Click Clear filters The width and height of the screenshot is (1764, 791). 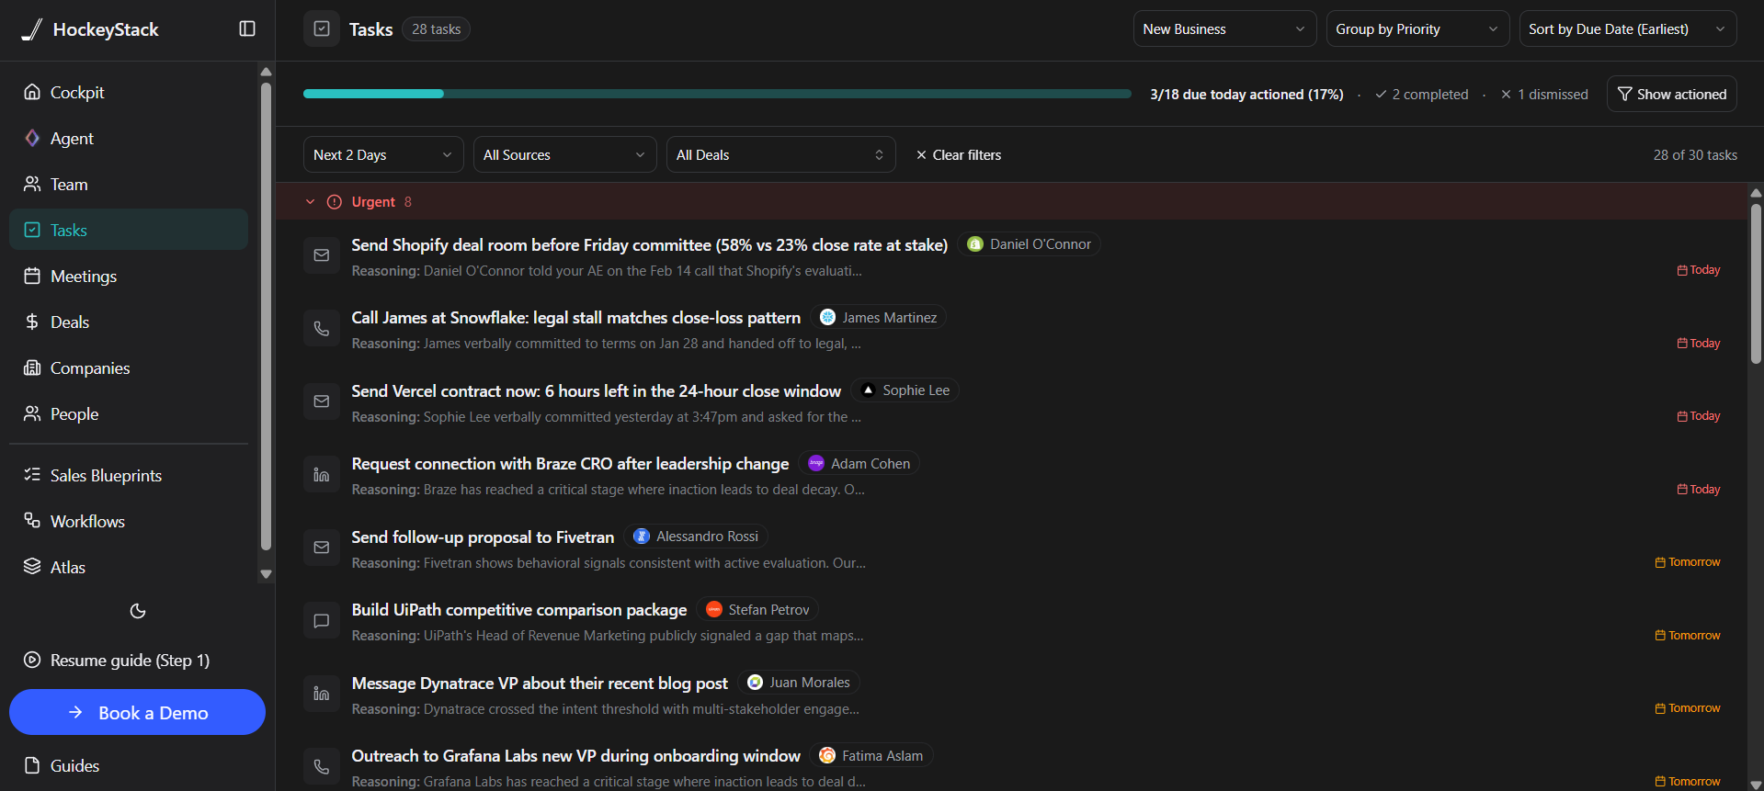(x=958, y=154)
